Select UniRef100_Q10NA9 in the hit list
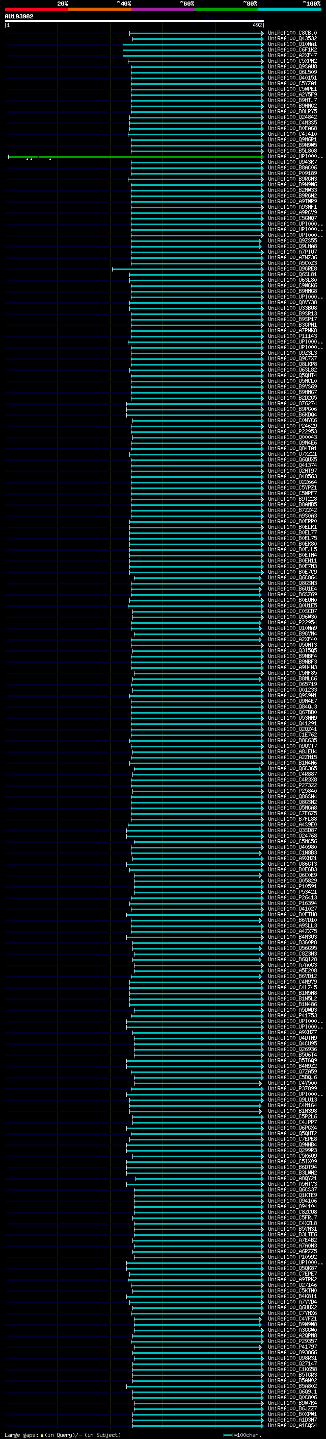326x1439 pixels. 292,628
